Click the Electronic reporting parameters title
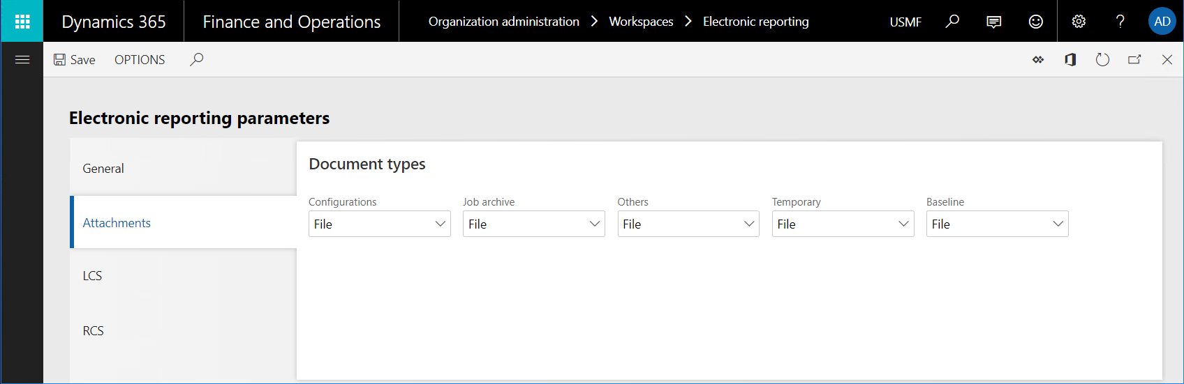 (199, 118)
